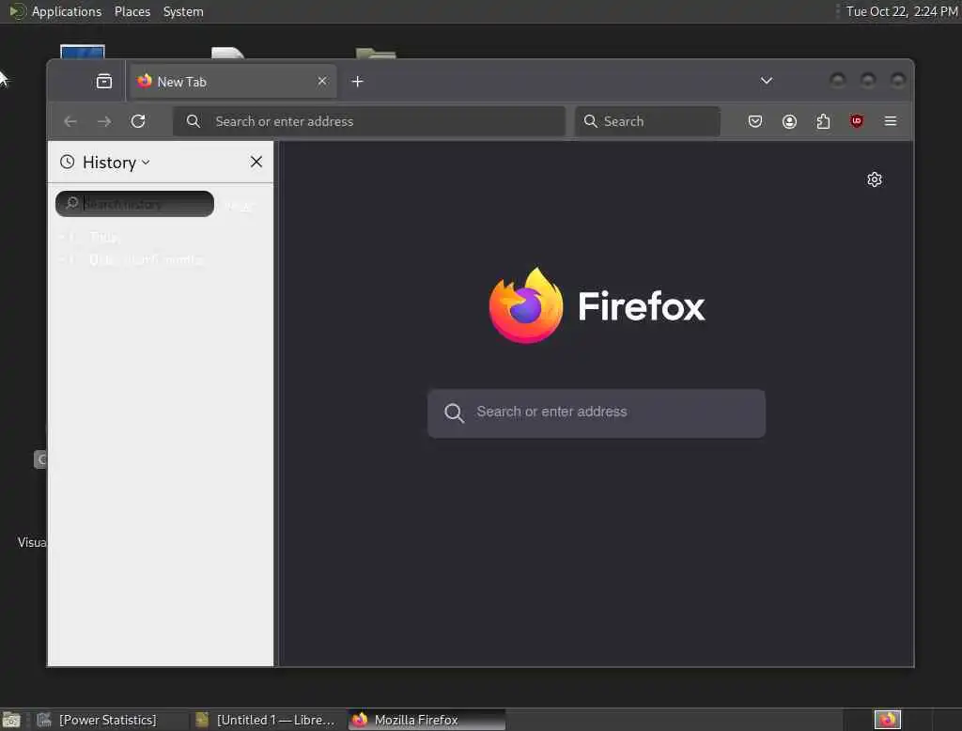Open the clock showing Tue Oct 22

coord(901,11)
